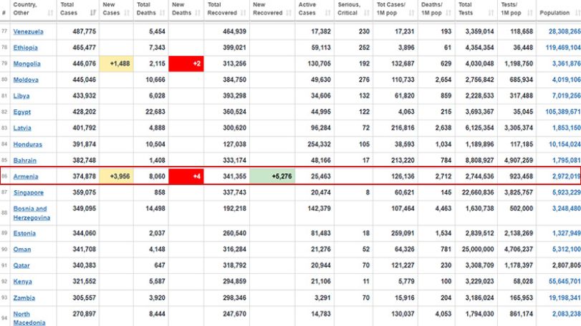Screen dimensions: 581x326
Task: Open the Moldova country link
Action: (x=26, y=79)
